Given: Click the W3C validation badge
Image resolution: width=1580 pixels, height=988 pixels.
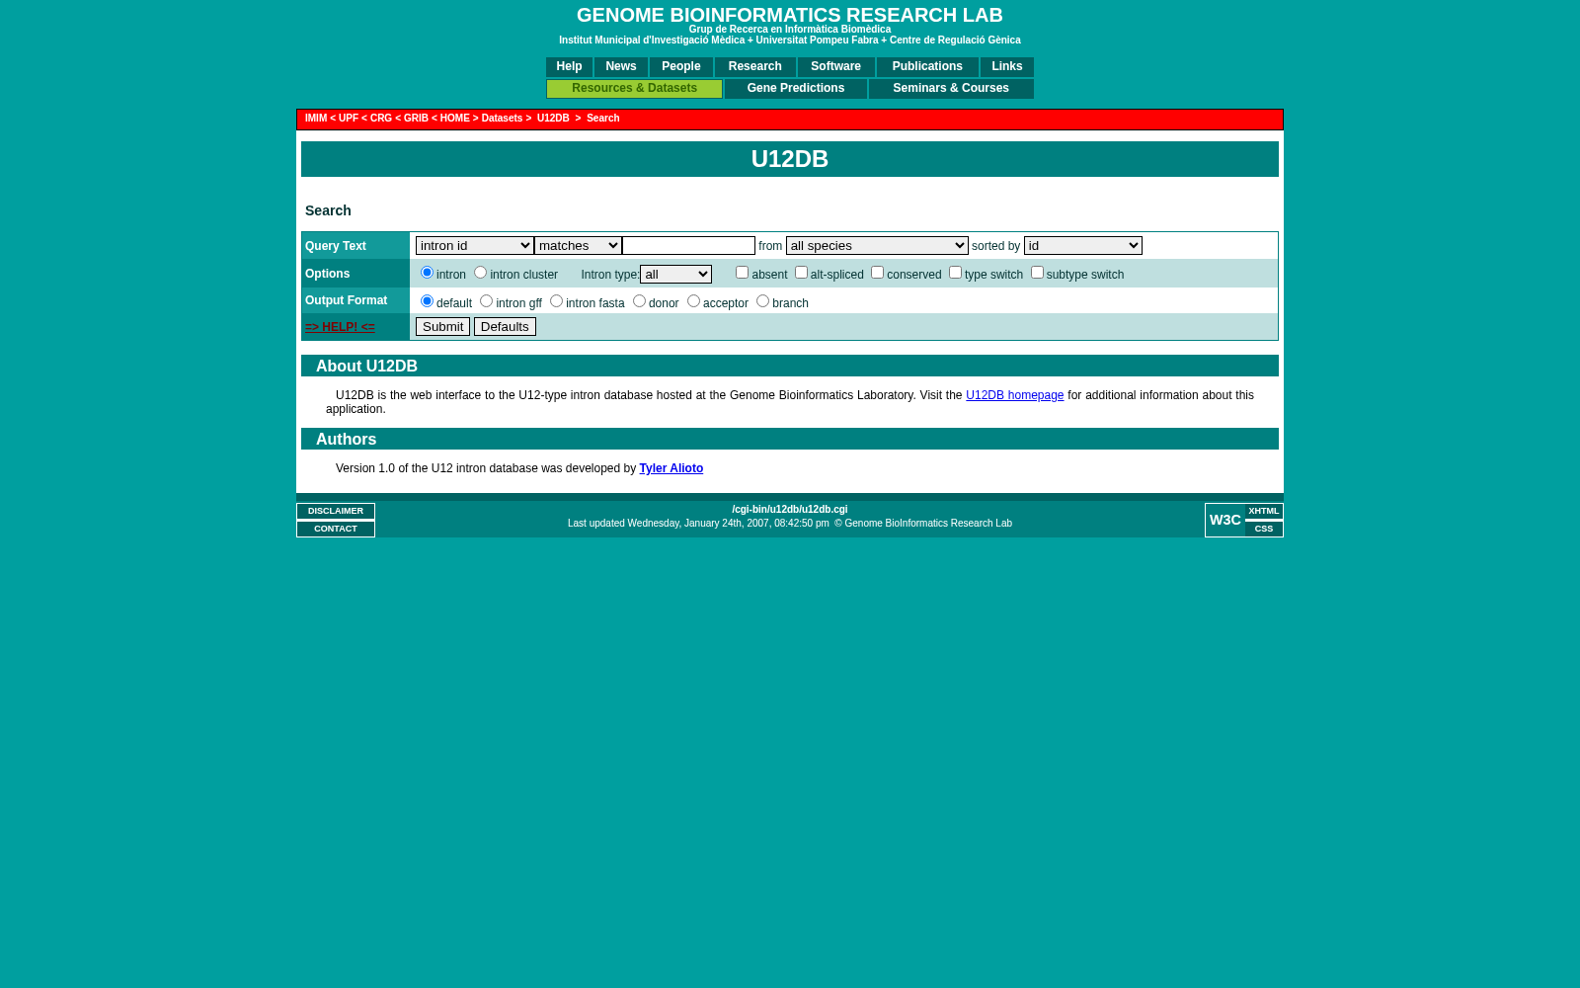Looking at the screenshot, I should point(1225,520).
